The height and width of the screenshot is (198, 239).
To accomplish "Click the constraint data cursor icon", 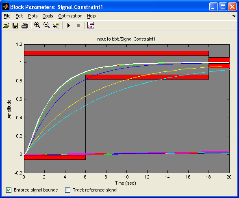I will [x=56, y=25].
